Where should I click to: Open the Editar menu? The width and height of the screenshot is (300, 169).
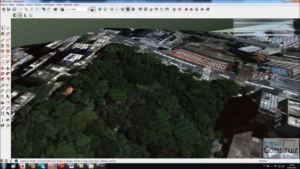(12, 5)
